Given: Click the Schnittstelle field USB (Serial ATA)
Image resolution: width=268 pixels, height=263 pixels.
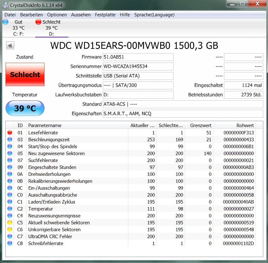Looking at the screenshot, I should (x=138, y=76).
